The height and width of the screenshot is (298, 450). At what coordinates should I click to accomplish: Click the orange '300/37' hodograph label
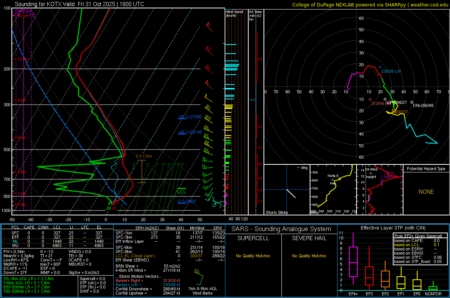pos(401,112)
